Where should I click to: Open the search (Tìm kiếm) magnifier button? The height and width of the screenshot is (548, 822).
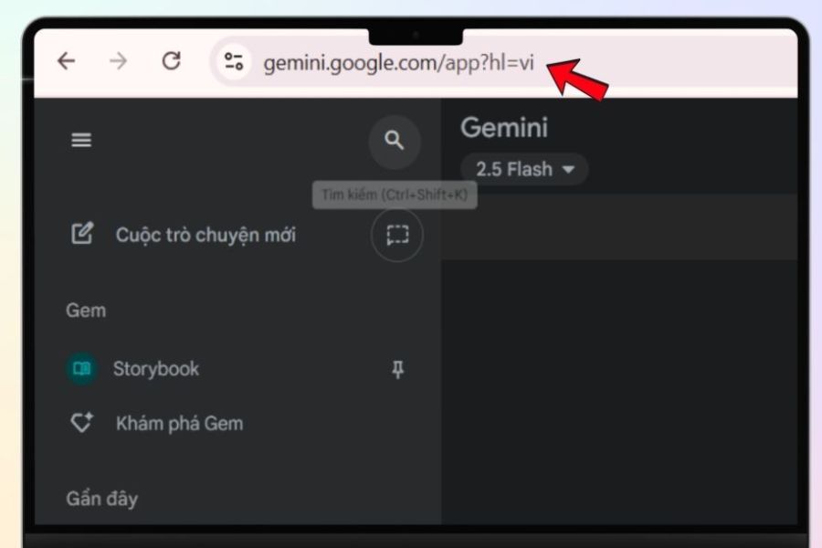coord(394,141)
